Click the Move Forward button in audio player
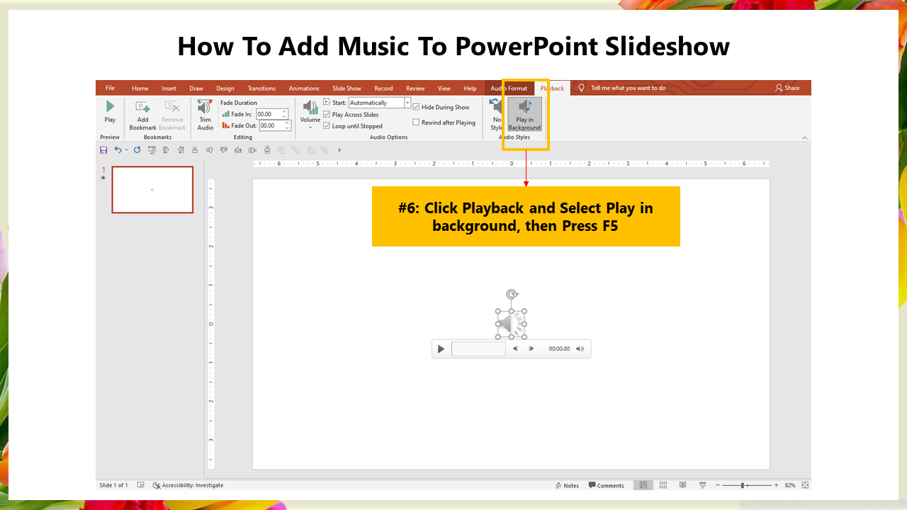 coord(531,348)
